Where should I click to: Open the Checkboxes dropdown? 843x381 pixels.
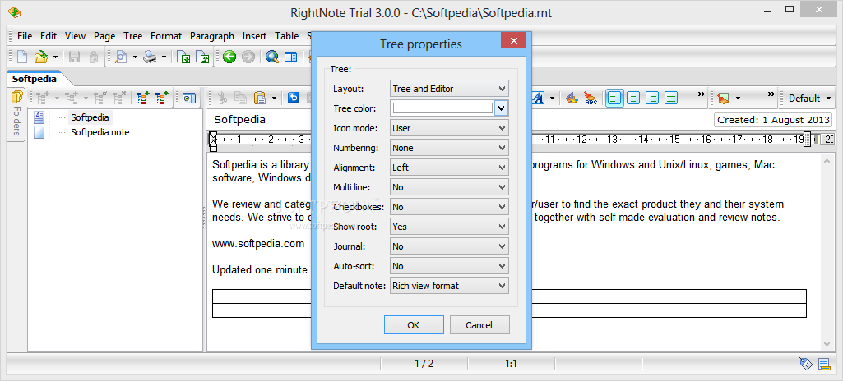(x=449, y=207)
